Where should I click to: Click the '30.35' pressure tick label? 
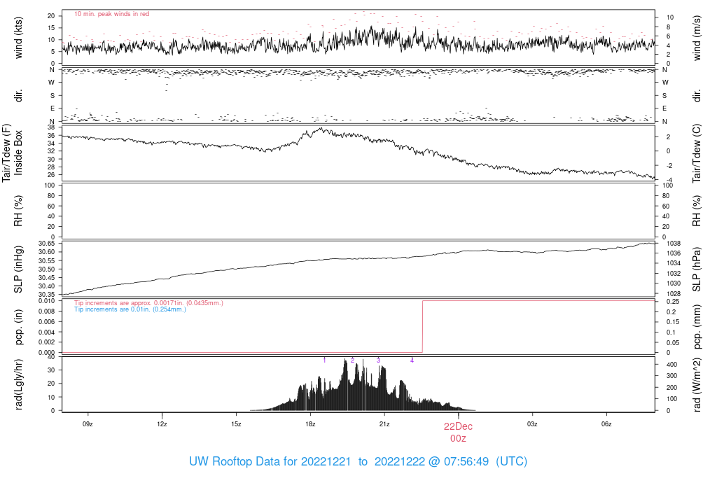(x=46, y=295)
